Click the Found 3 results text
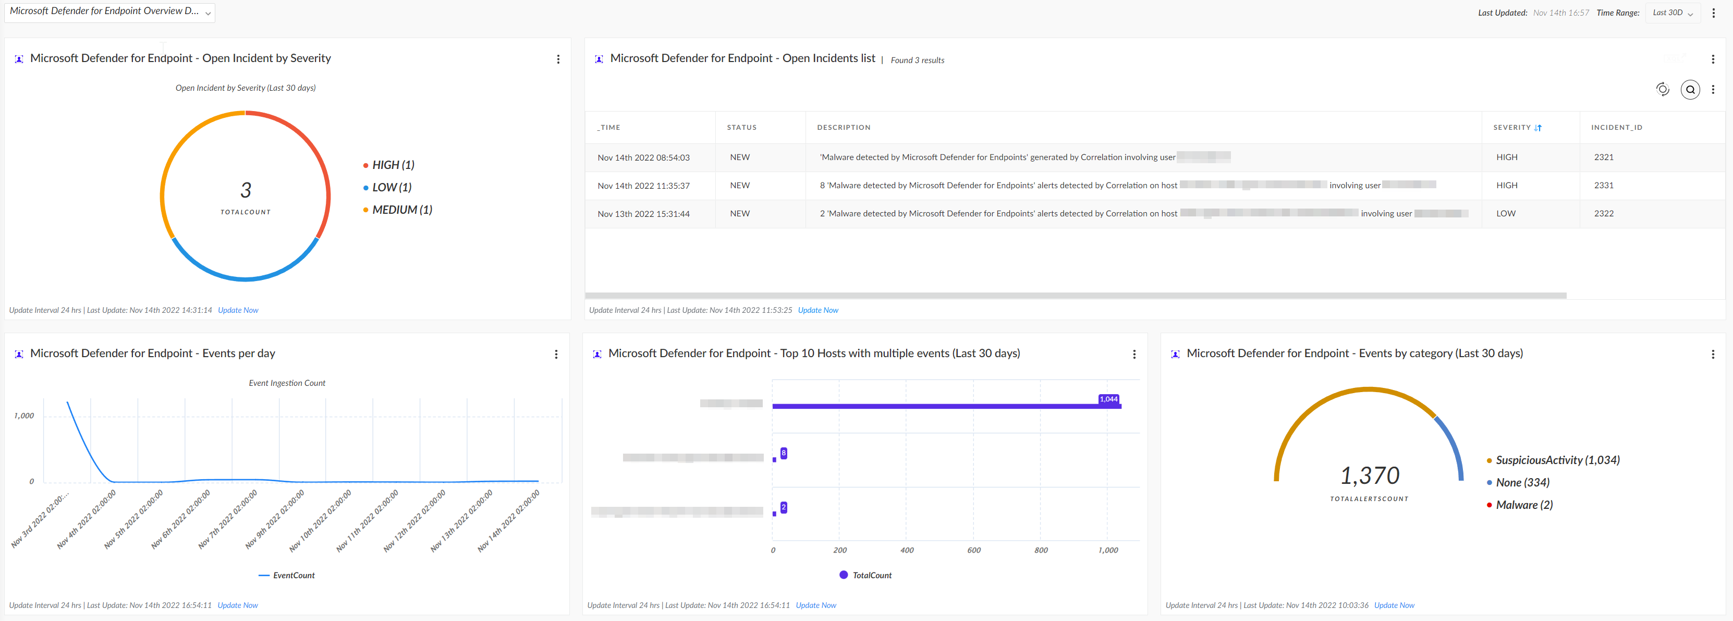This screenshot has width=1733, height=621. pyautogui.click(x=918, y=60)
